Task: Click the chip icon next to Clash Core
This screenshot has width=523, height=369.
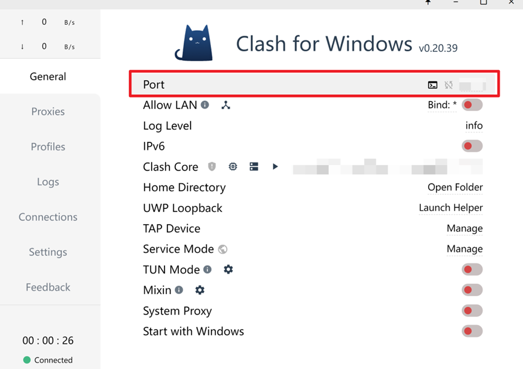Action: 233,167
